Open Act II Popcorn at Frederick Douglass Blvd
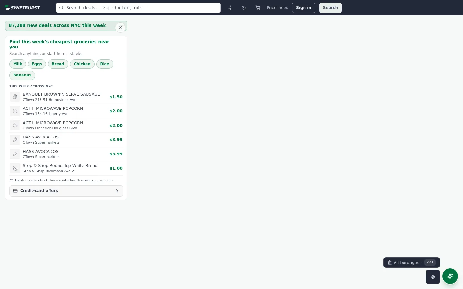 click(66, 125)
